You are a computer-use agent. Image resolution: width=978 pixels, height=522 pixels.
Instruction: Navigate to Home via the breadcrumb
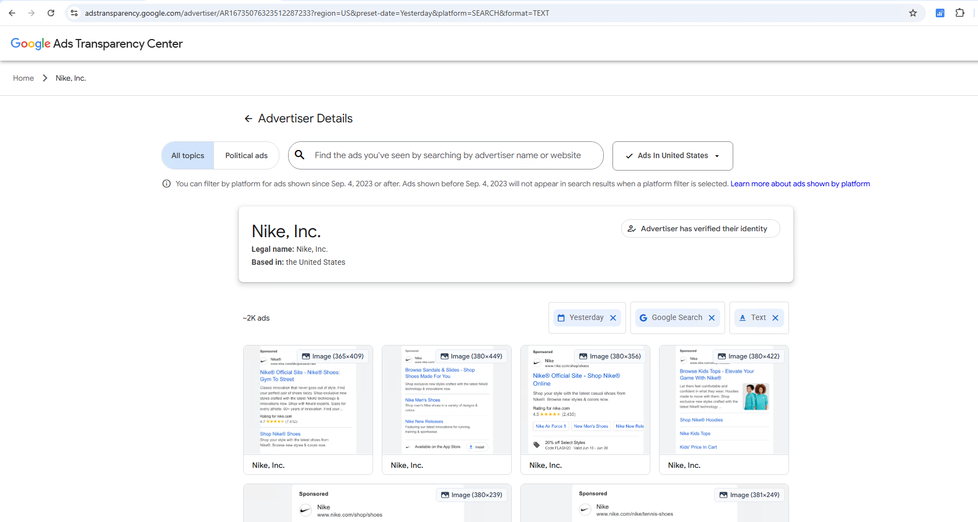(23, 78)
